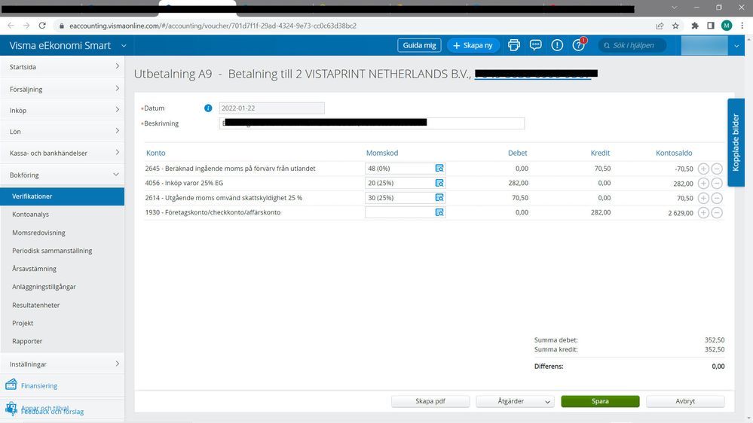The width and height of the screenshot is (753, 423).
Task: Open Rapporter page in sidebar
Action: tap(27, 341)
